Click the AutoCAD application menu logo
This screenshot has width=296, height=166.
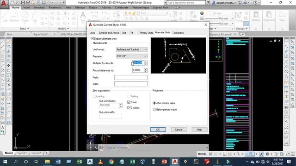4,4
